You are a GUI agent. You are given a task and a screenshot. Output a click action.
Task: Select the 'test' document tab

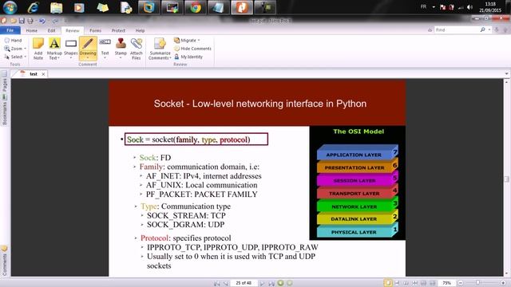pyautogui.click(x=34, y=74)
